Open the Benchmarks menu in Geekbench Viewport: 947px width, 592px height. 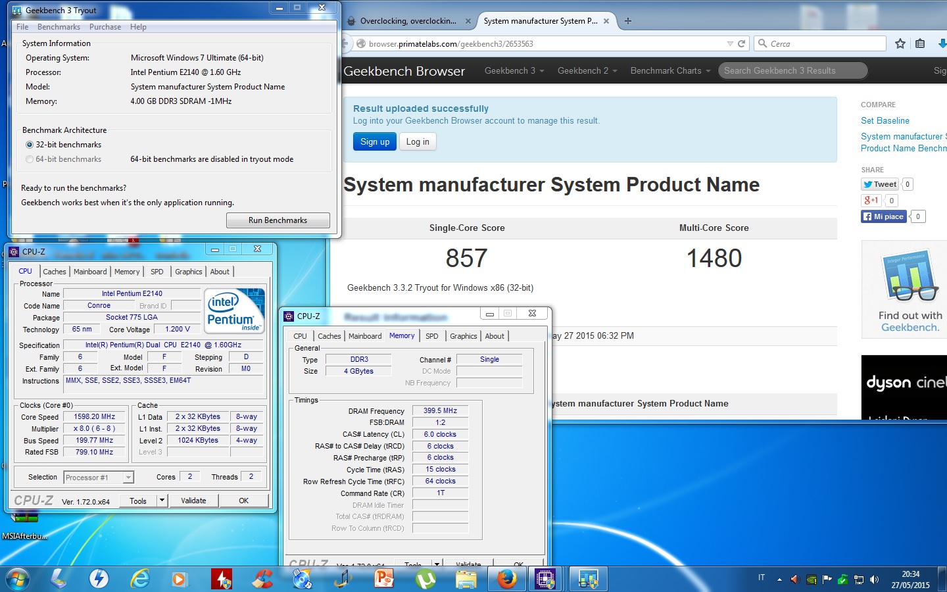point(59,27)
